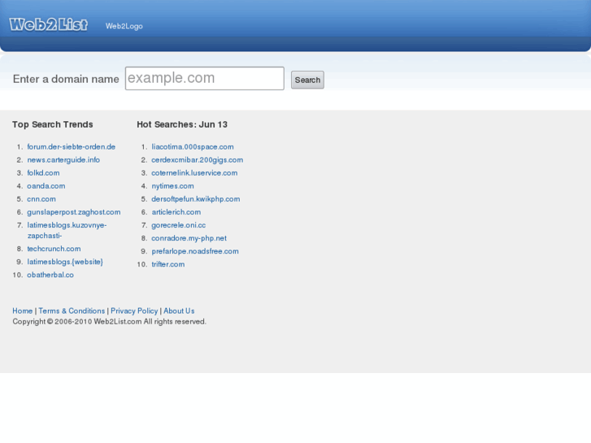Open liacotima.000space.com hot search
Image resolution: width=591 pixels, height=443 pixels.
[193, 146]
